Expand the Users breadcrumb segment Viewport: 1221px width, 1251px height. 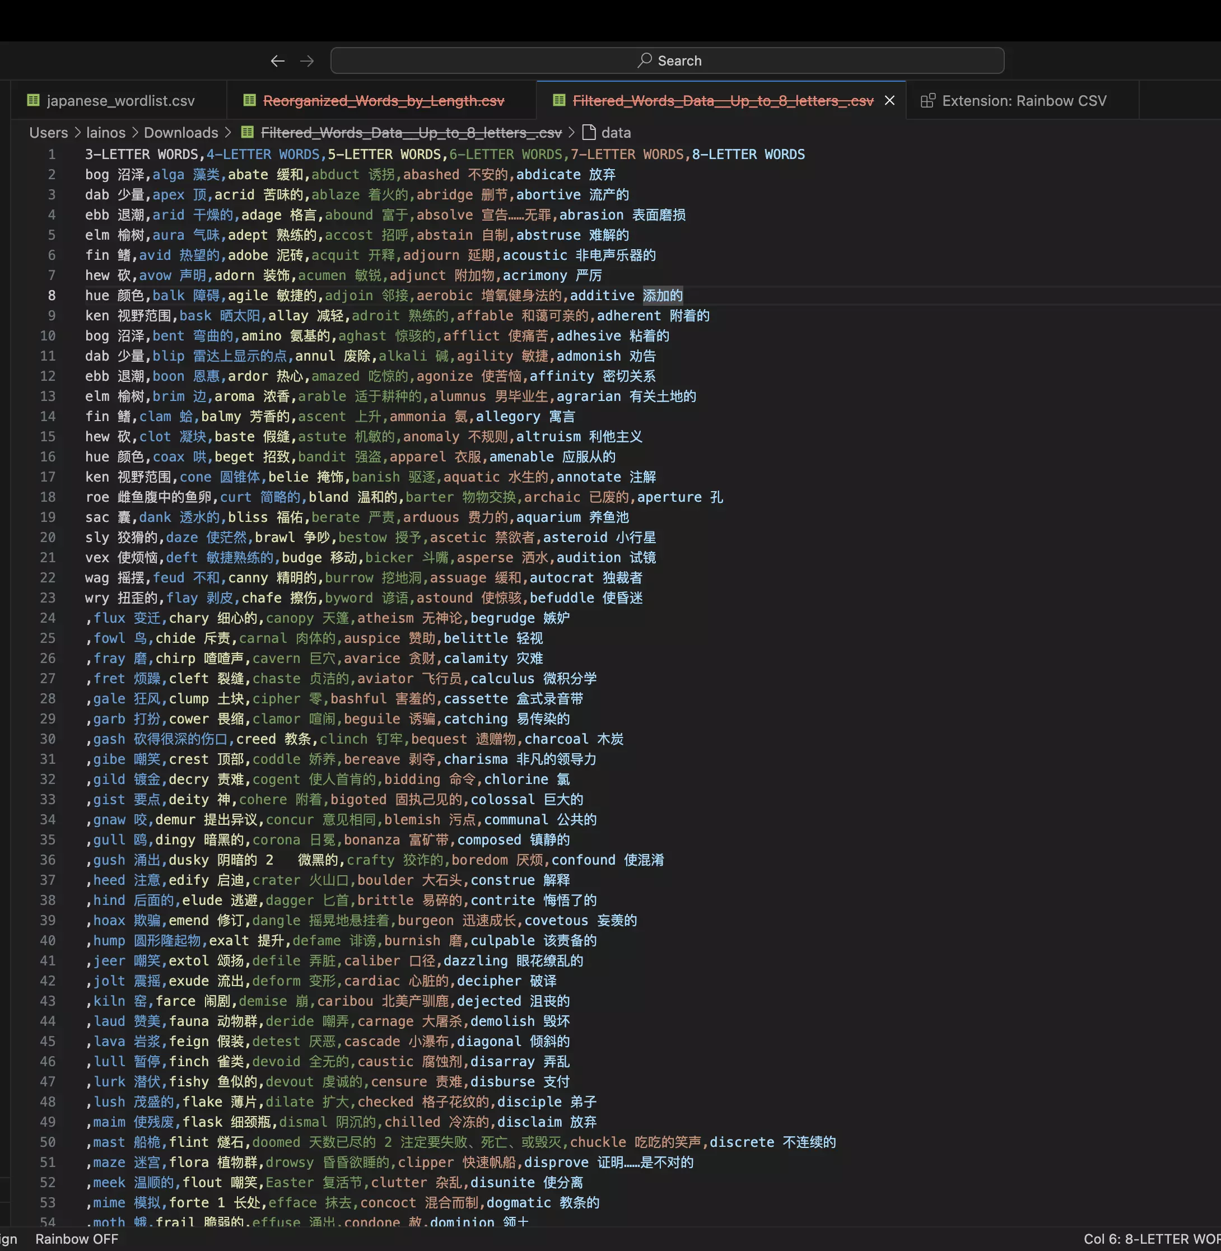click(x=49, y=133)
